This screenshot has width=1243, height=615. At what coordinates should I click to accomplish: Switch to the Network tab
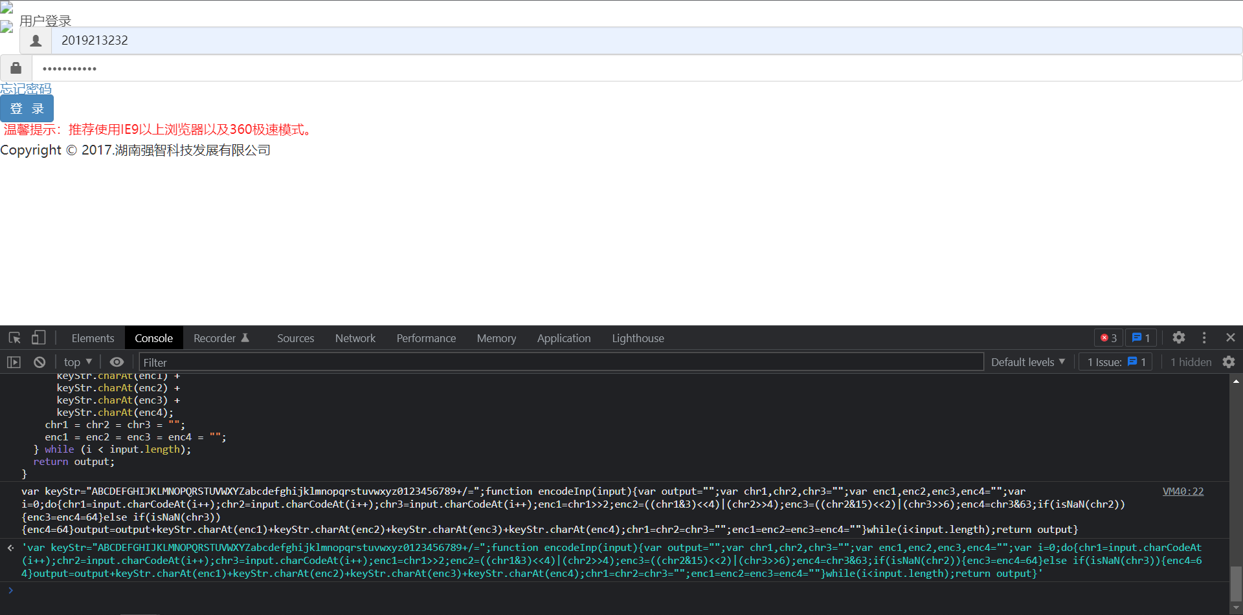[x=355, y=338]
